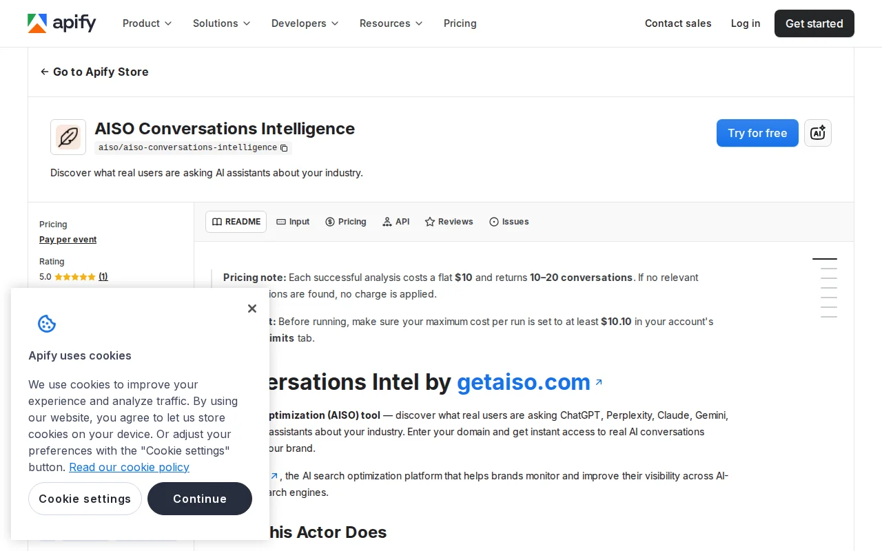
Task: Open the Pricing page in navbar
Action: 460,23
